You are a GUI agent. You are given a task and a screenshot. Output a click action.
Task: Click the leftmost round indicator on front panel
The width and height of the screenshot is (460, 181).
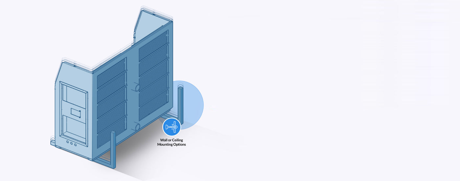[68, 142]
